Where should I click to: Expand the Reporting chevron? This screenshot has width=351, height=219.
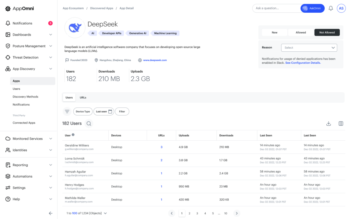(51, 165)
